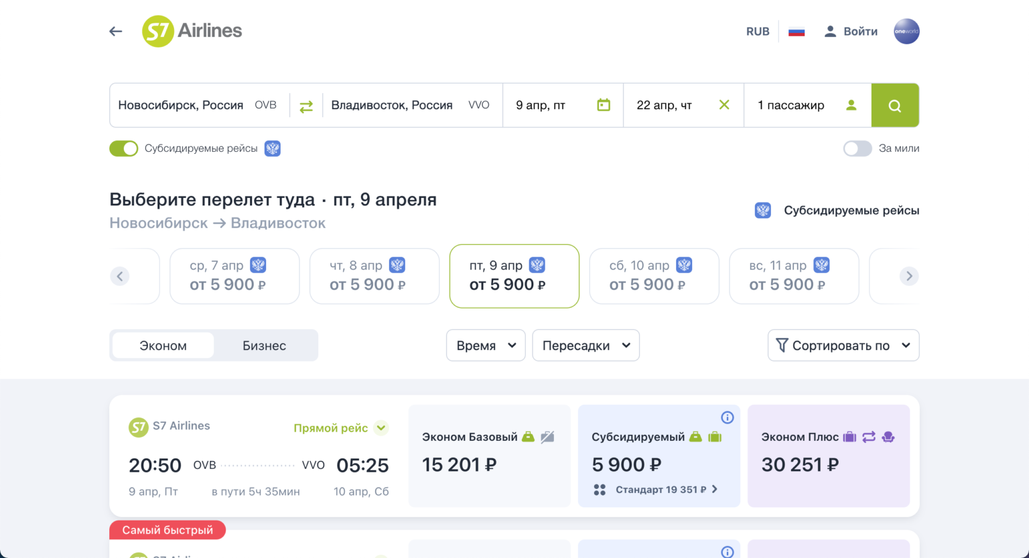Click the Войти login link
Screen dimensions: 1029x558
(x=860, y=31)
